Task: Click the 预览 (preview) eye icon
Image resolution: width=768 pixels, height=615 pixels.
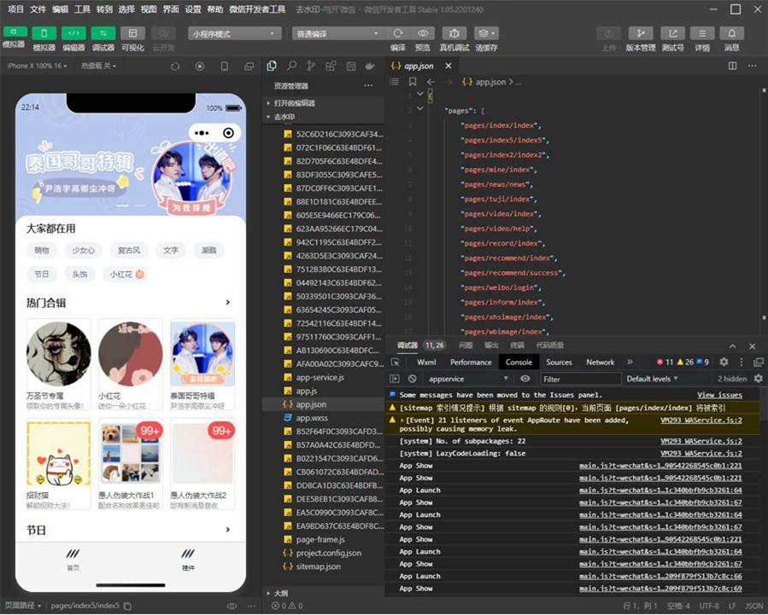Action: [423, 32]
